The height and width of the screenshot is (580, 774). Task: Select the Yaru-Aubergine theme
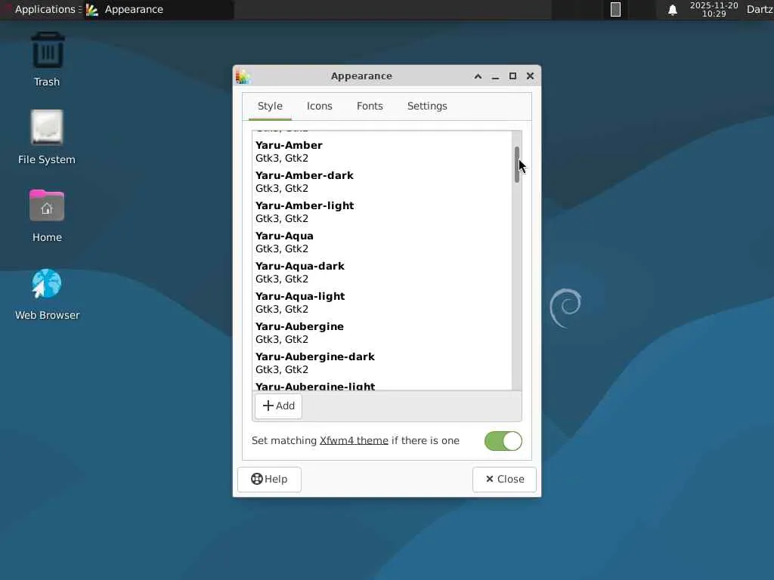pyautogui.click(x=382, y=332)
